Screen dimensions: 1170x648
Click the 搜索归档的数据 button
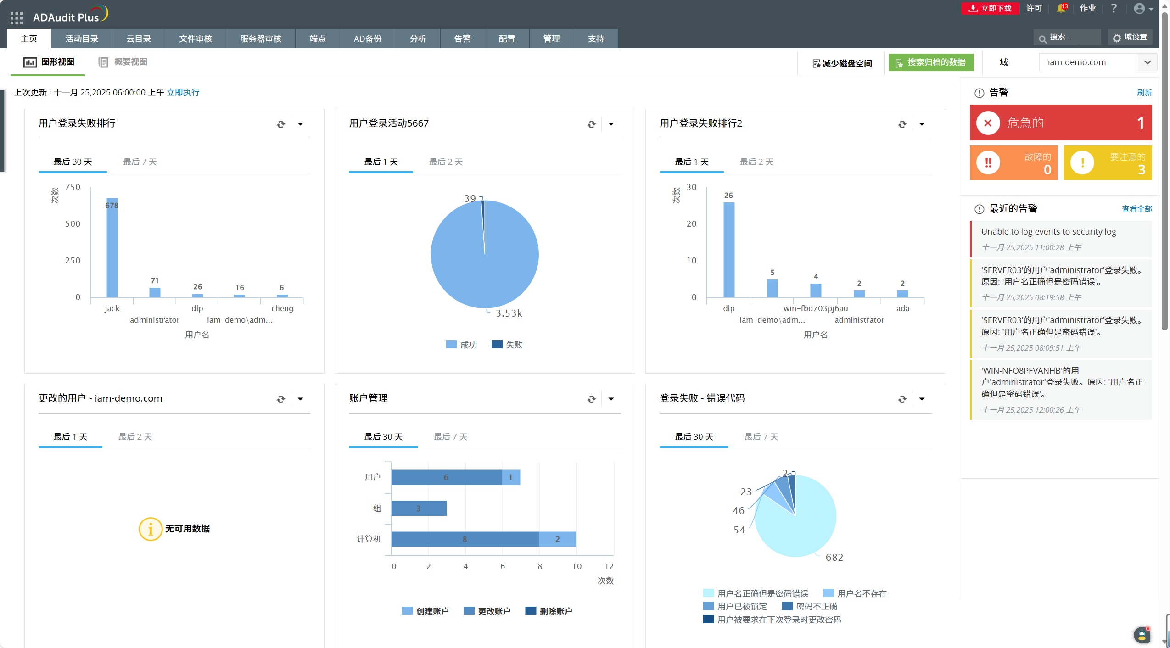point(931,62)
